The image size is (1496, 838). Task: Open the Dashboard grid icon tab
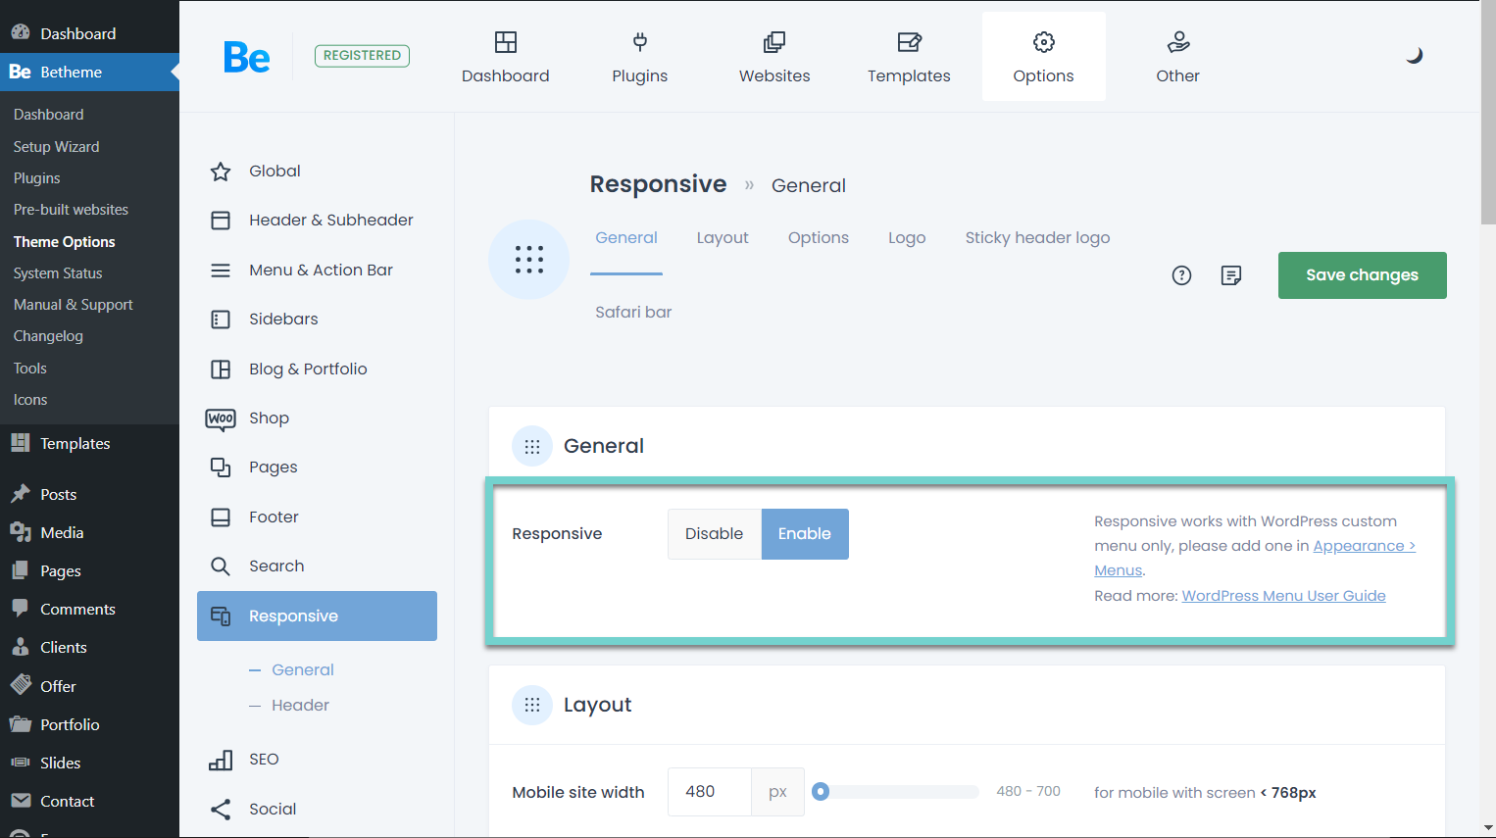pos(506,42)
